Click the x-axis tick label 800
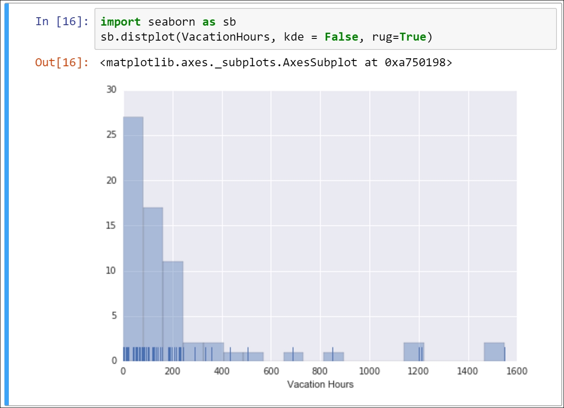Viewport: 564px width, 408px height. [x=320, y=371]
